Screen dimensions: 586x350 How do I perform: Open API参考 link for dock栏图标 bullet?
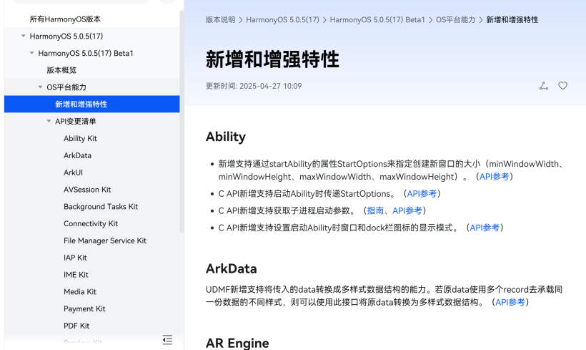pos(485,228)
